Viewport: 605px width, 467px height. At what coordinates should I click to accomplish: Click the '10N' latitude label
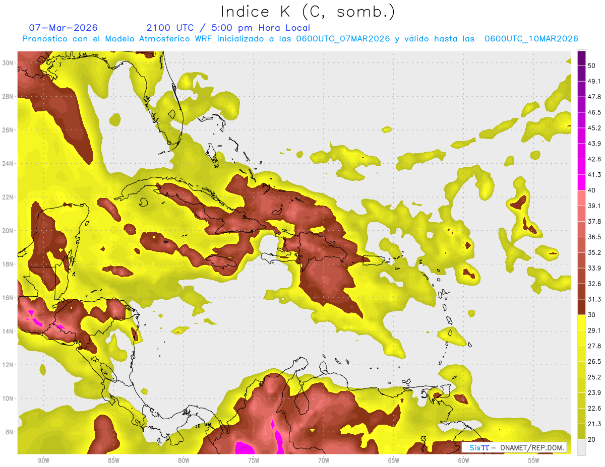pos(8,398)
